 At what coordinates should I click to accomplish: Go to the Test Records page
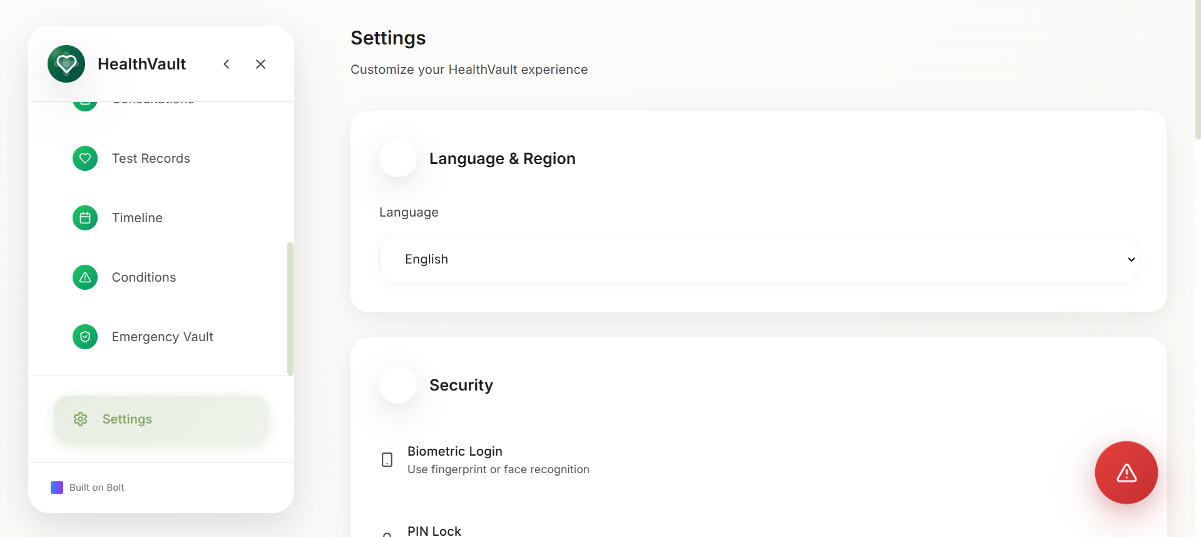151,158
